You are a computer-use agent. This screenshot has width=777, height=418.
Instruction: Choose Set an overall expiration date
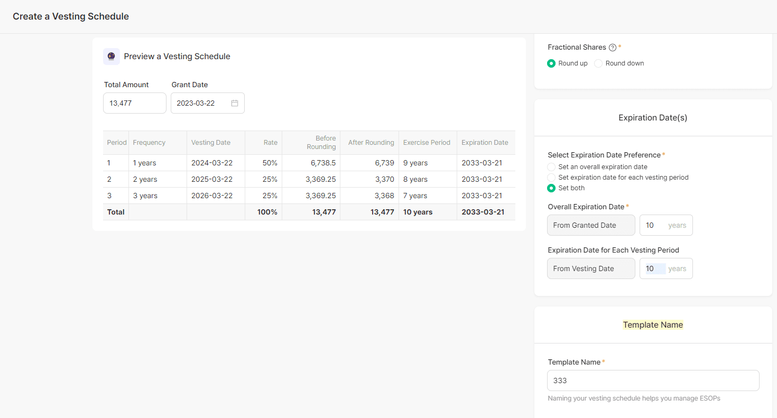pyautogui.click(x=551, y=166)
